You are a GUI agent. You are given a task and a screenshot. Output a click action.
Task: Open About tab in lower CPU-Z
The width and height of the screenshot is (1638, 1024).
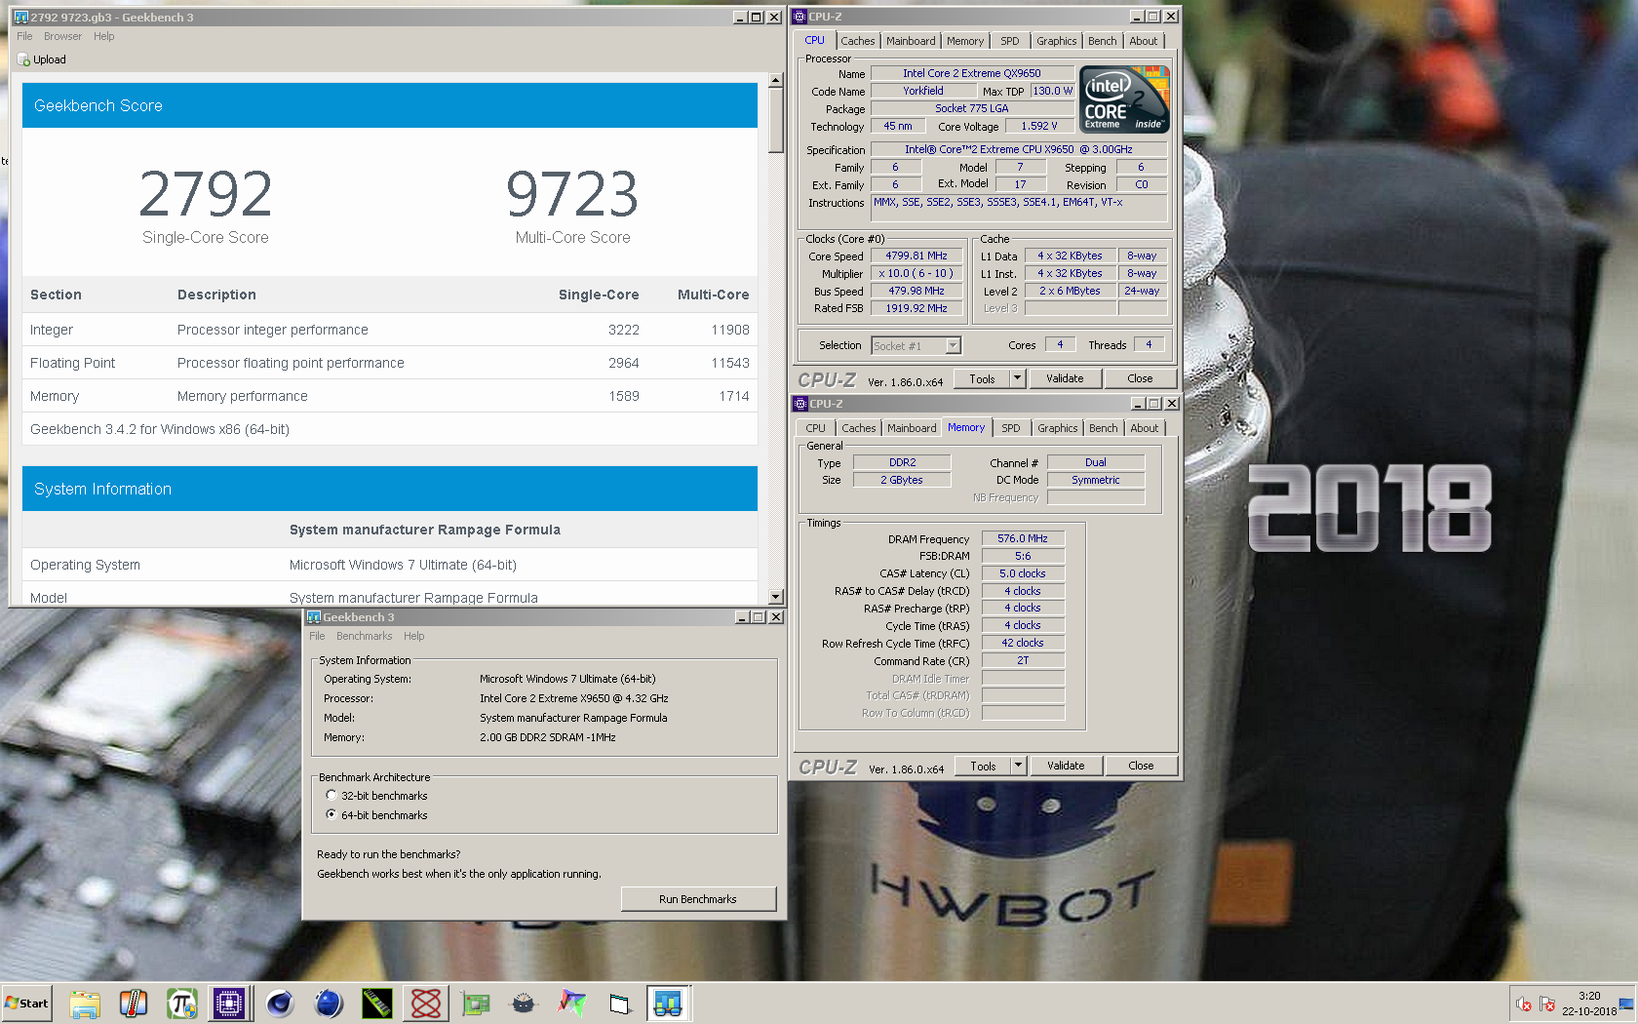pos(1145,428)
